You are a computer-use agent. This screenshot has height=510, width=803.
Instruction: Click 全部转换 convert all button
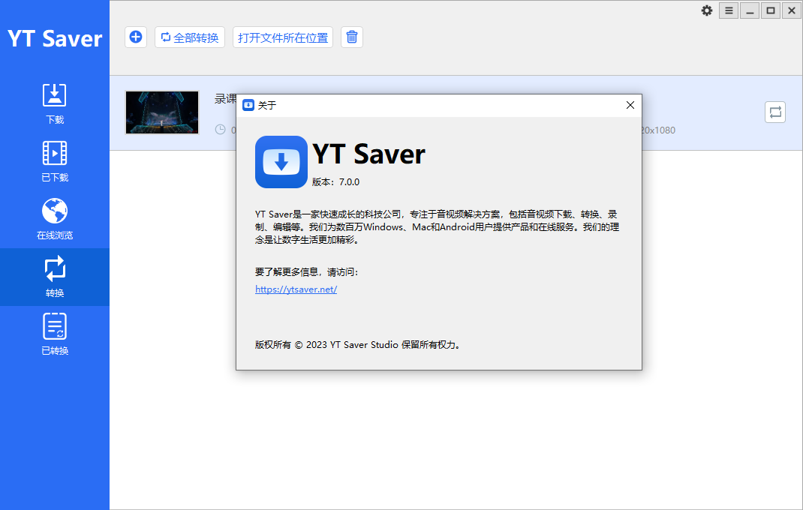(190, 37)
